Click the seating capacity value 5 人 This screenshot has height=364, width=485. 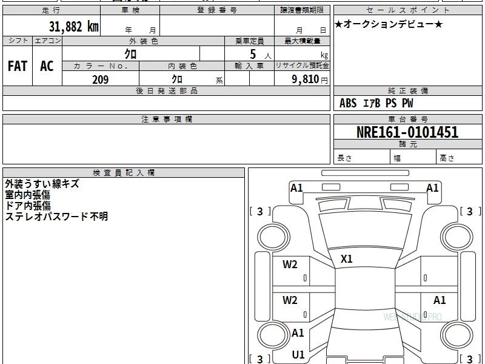coord(260,55)
